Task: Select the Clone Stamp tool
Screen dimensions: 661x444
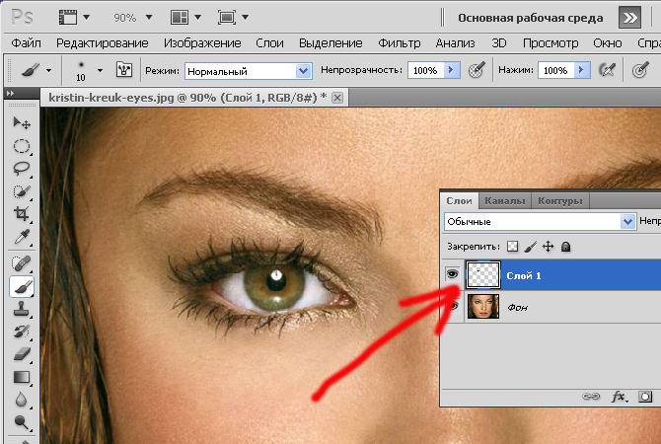Action: pyautogui.click(x=21, y=309)
